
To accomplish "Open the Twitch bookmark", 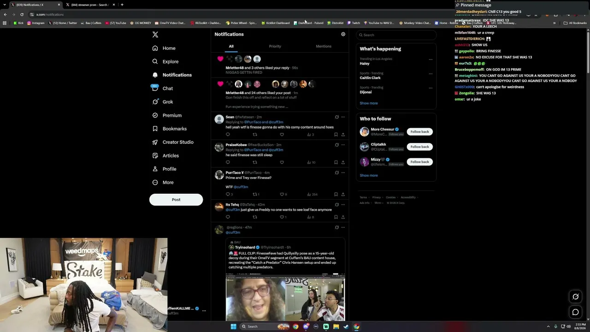I will pyautogui.click(x=354, y=23).
